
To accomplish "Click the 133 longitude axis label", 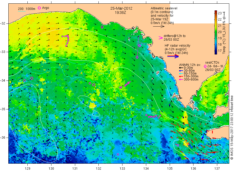I will pyautogui.click(x=122, y=169).
